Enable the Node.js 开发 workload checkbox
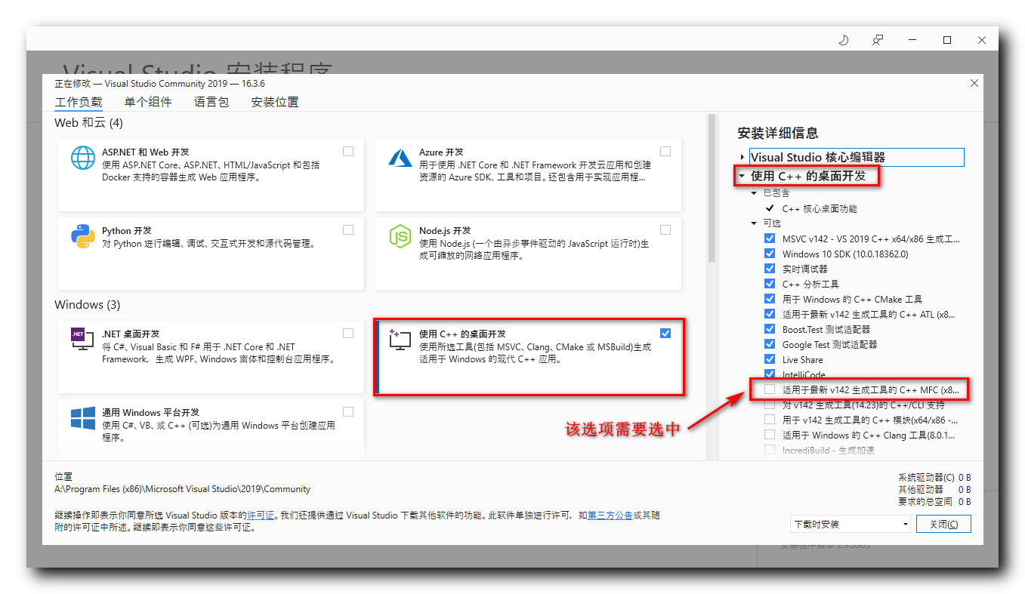This screenshot has width=1025, height=594. 665,229
